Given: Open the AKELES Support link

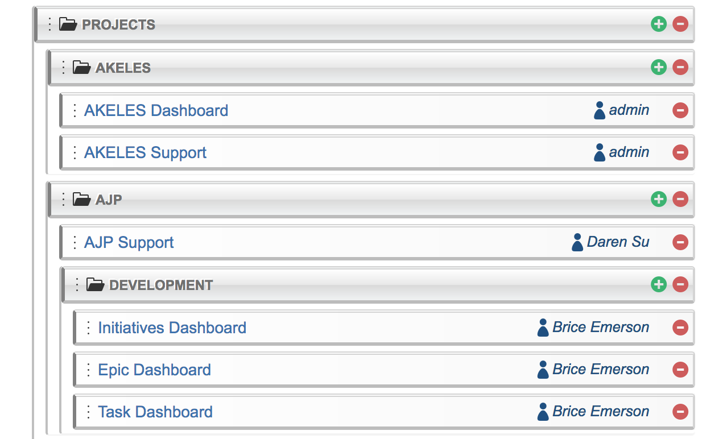Looking at the screenshot, I should [x=145, y=152].
